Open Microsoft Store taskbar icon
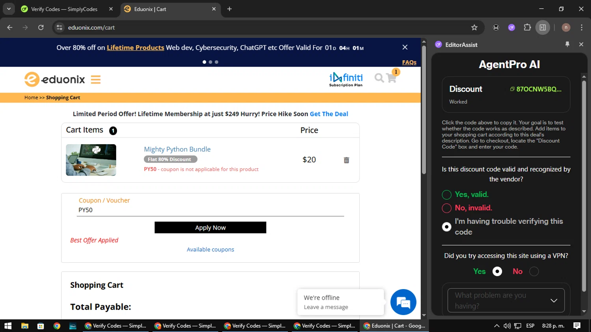Viewport: 591px width, 332px height. pyautogui.click(x=41, y=326)
